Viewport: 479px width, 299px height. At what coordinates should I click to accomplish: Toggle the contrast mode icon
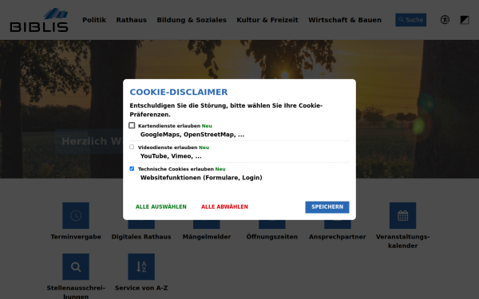click(465, 20)
